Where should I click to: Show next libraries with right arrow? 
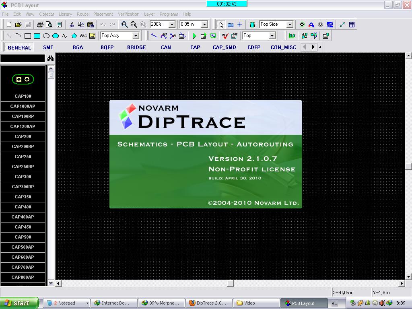pyautogui.click(x=313, y=47)
